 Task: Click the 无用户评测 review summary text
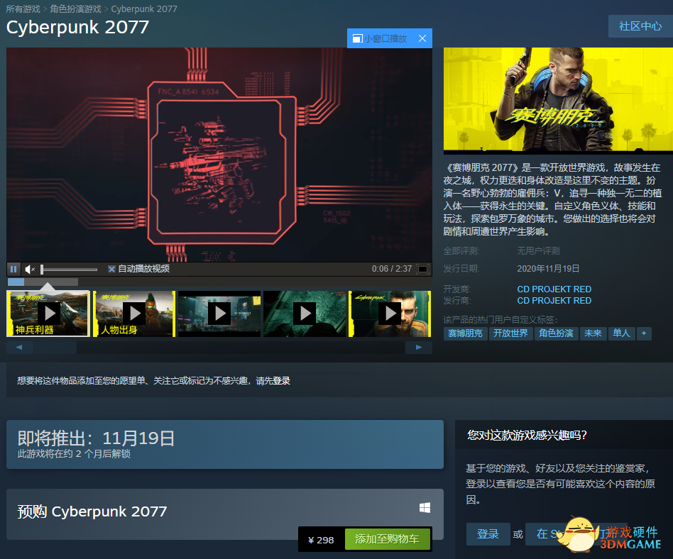pos(538,251)
